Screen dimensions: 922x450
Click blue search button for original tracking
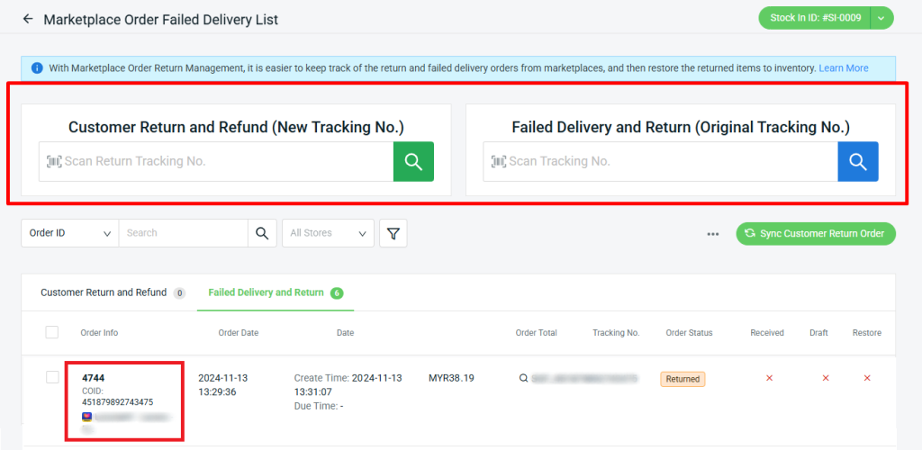click(x=857, y=162)
